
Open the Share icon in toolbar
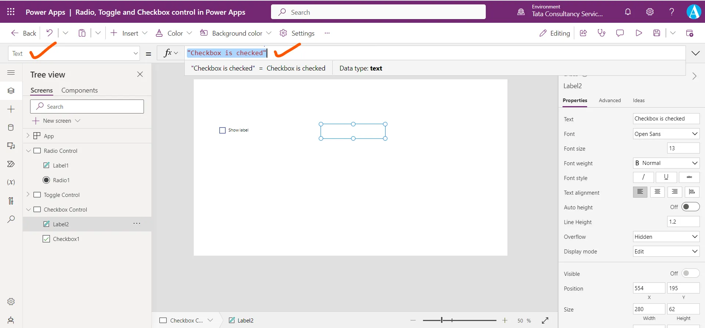(x=583, y=33)
